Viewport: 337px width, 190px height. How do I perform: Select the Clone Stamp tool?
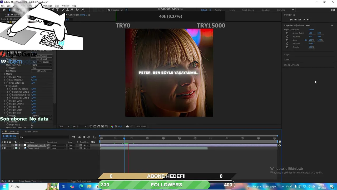67,10
